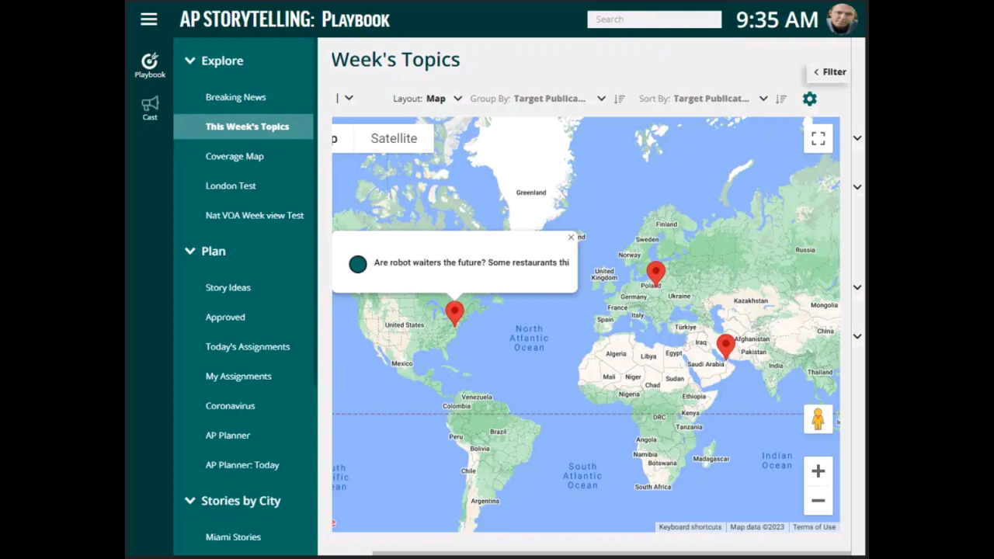Click the teal circle in the story popup
Image resolution: width=994 pixels, height=559 pixels.
(x=358, y=264)
